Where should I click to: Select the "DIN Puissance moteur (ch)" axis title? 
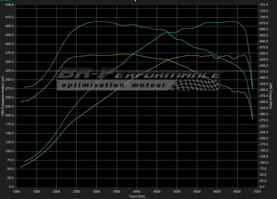click(x=3, y=96)
